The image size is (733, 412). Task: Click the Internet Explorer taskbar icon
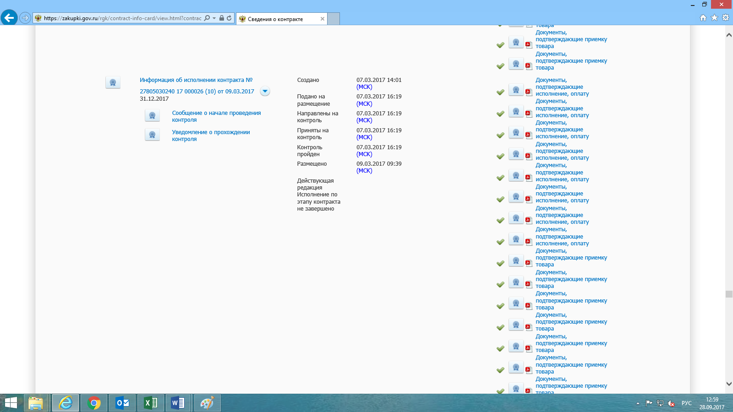click(x=66, y=403)
